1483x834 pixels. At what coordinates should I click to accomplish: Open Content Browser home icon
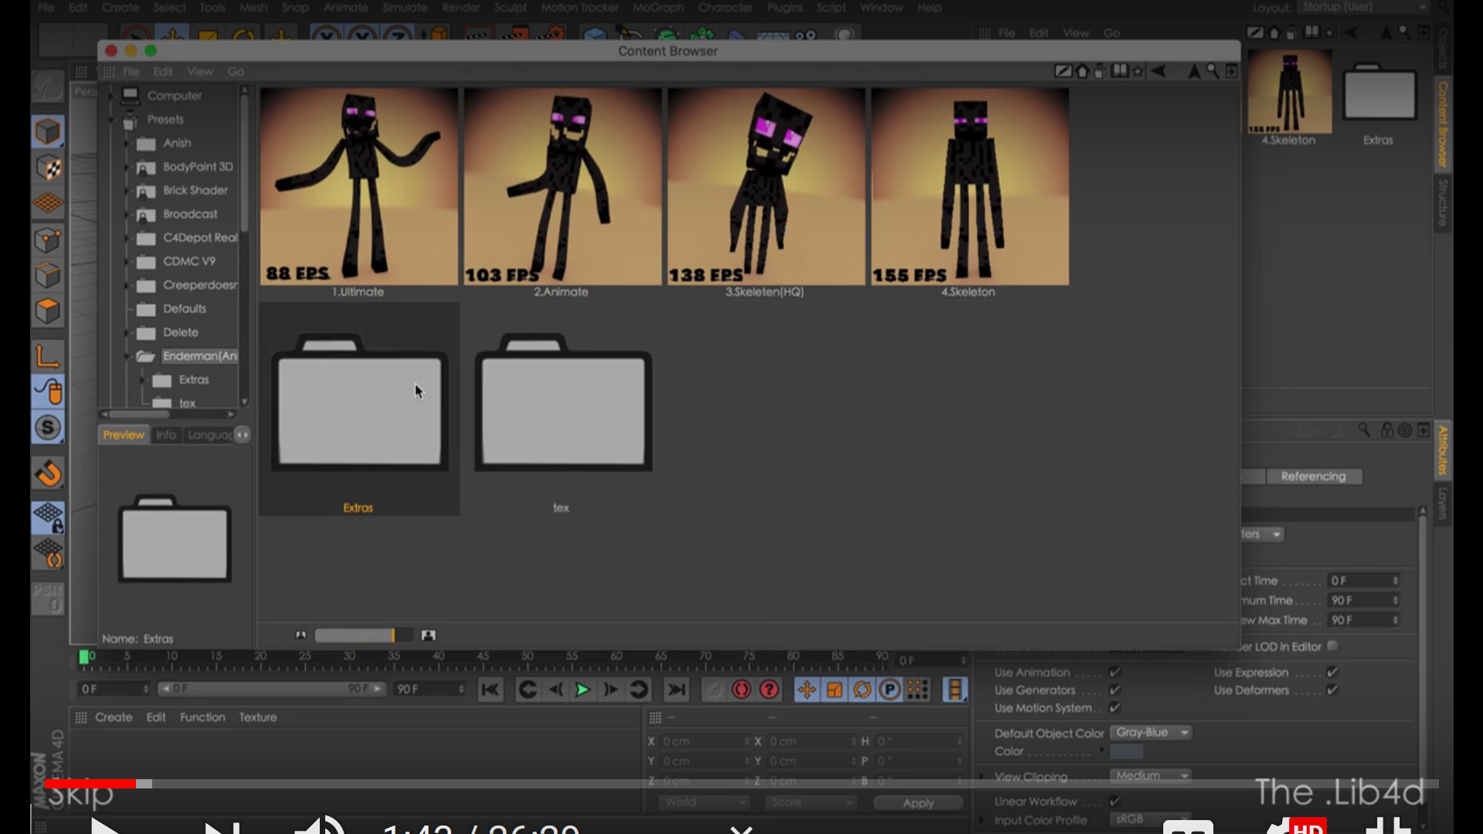(x=1082, y=71)
